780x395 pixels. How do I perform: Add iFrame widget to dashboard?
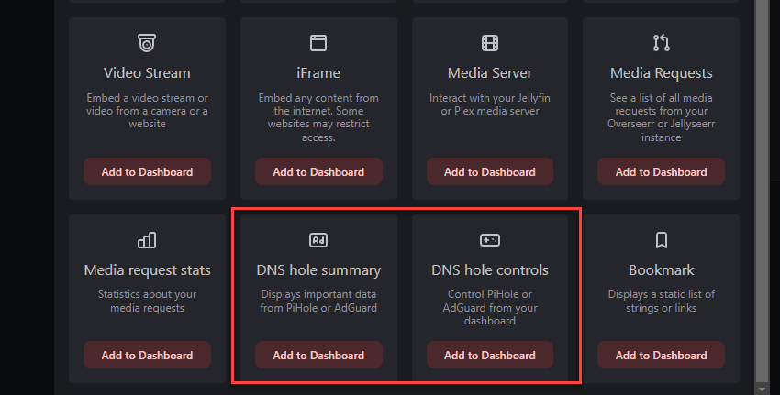(x=318, y=171)
